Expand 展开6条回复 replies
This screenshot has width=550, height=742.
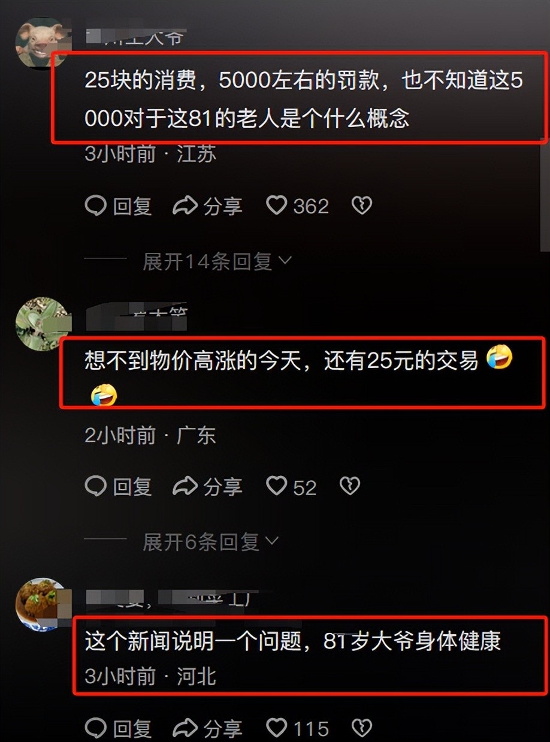(210, 542)
